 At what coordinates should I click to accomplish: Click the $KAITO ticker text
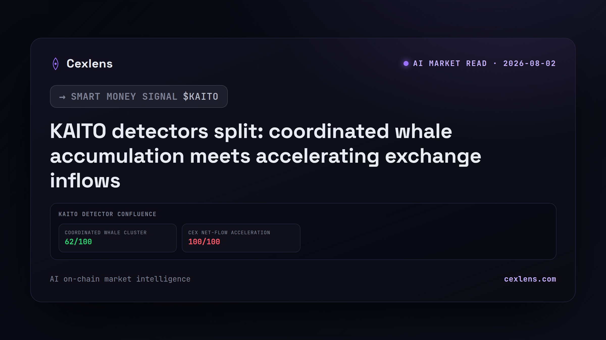coord(201,96)
